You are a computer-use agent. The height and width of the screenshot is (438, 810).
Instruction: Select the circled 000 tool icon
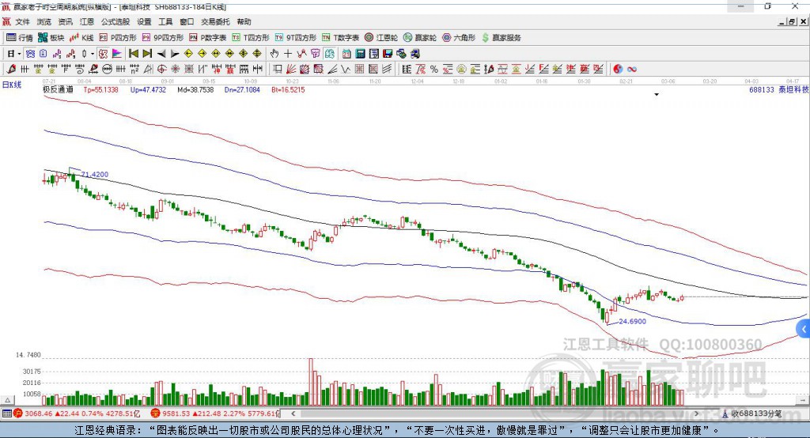[107, 70]
